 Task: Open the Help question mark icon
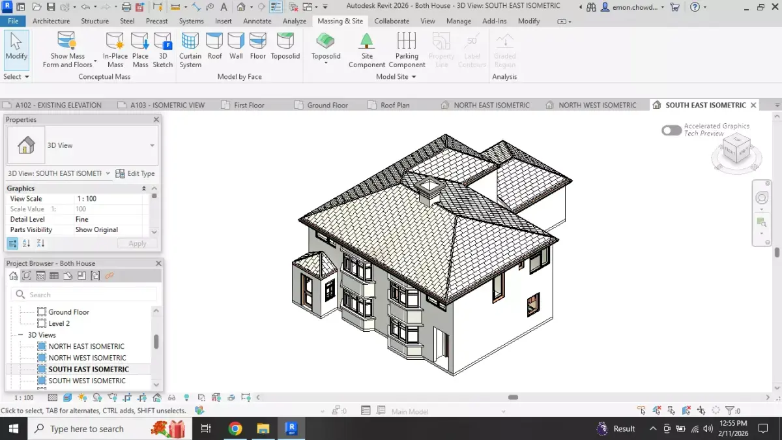coord(695,7)
